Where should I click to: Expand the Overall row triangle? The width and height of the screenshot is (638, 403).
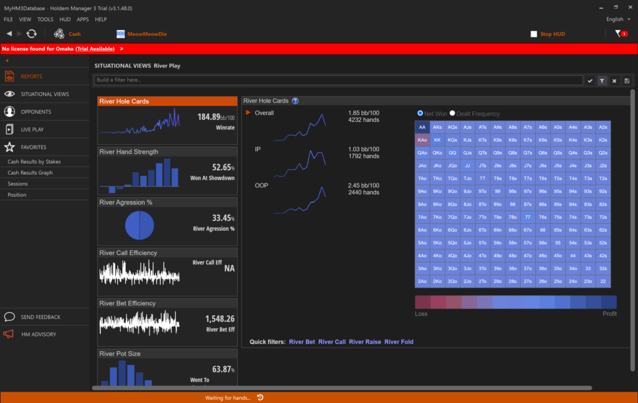click(248, 113)
